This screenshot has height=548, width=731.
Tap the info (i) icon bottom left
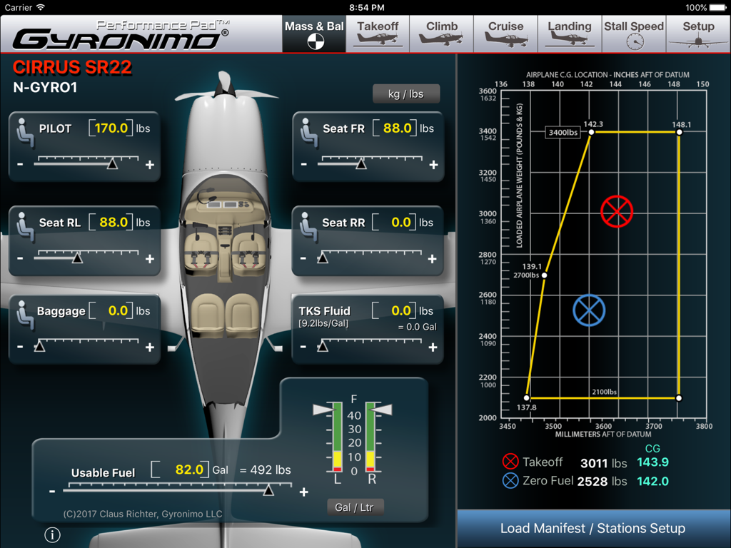point(52,534)
